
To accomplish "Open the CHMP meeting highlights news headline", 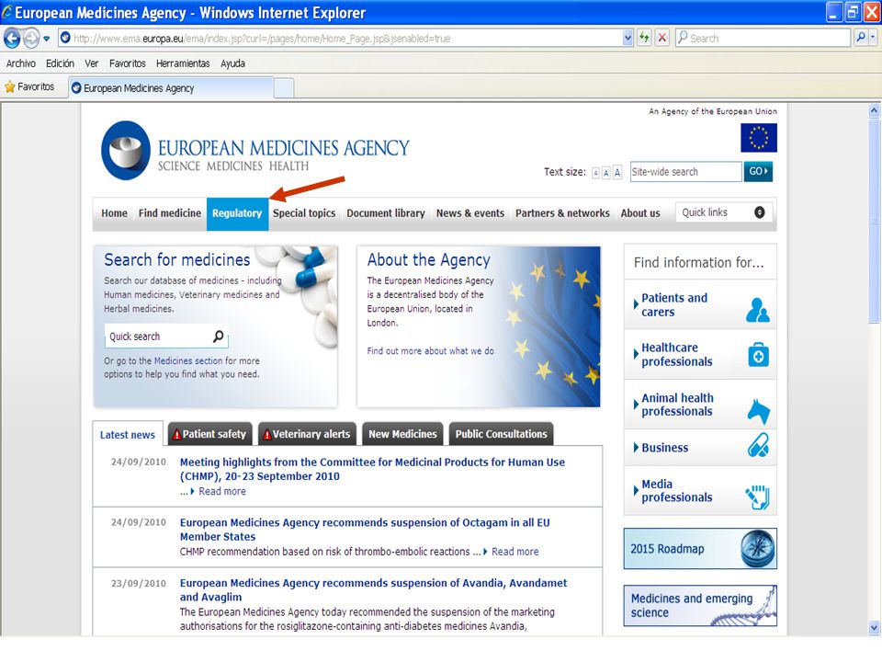I will 372,470.
